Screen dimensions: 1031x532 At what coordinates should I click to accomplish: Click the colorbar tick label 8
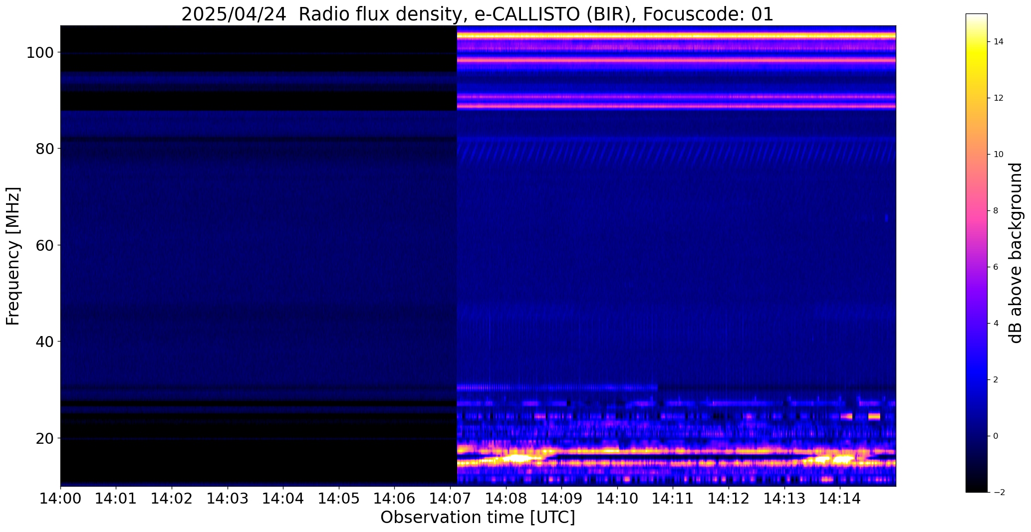[x=996, y=211]
